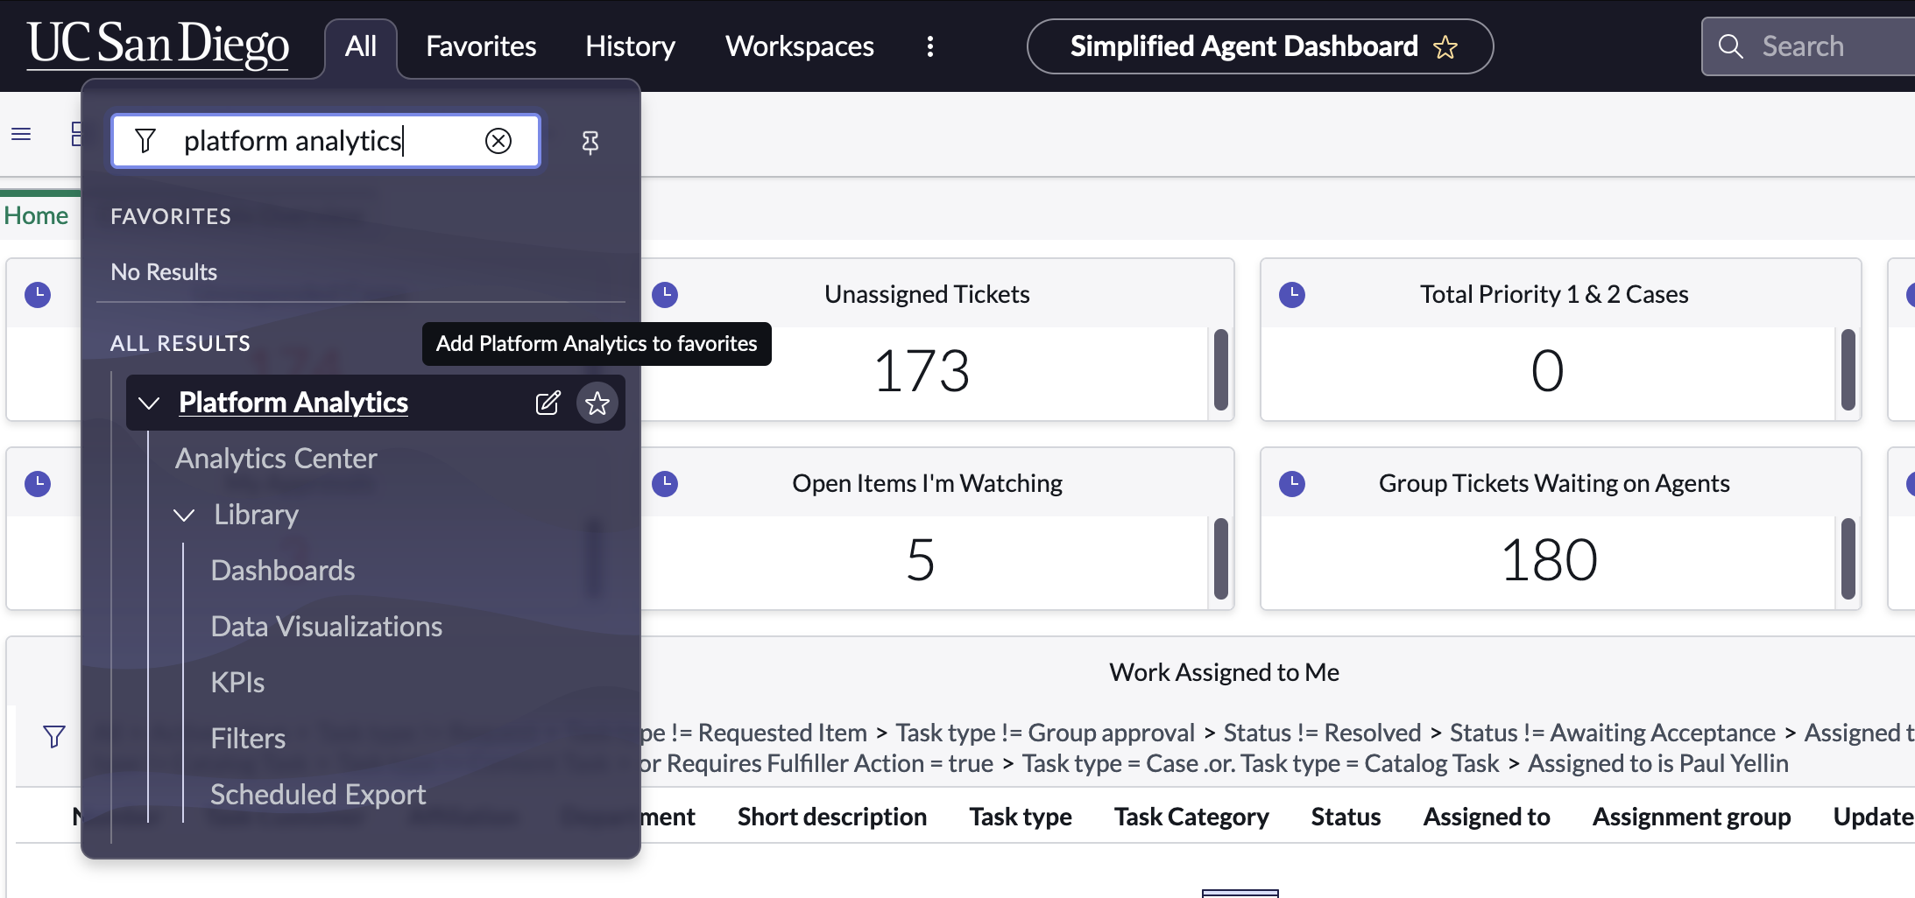The height and width of the screenshot is (898, 1915).
Task: Sort by the Assigned to column
Action: click(x=1487, y=817)
